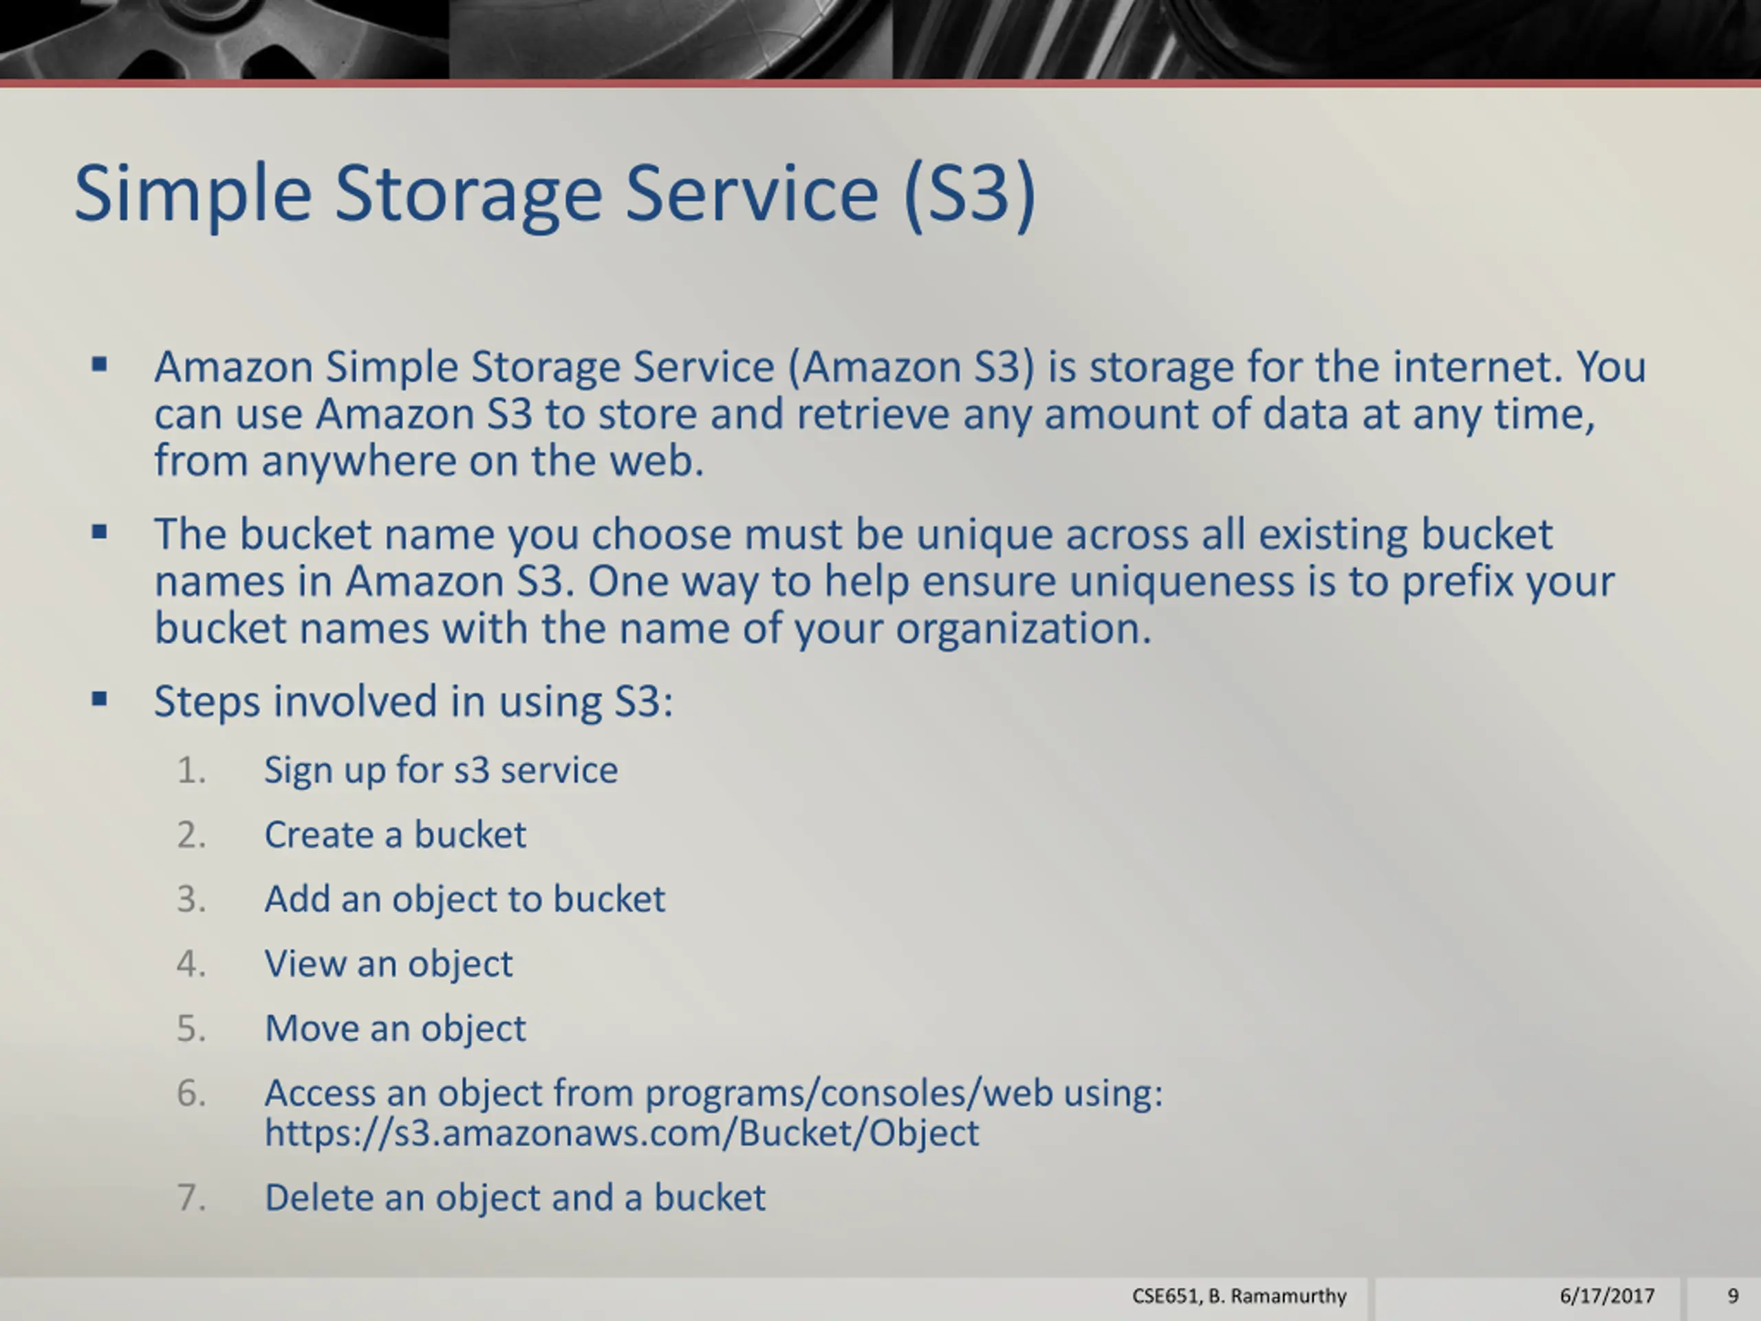Image resolution: width=1761 pixels, height=1321 pixels.
Task: Select step 7 'Delete an object and a bucket'
Action: click(x=515, y=1198)
